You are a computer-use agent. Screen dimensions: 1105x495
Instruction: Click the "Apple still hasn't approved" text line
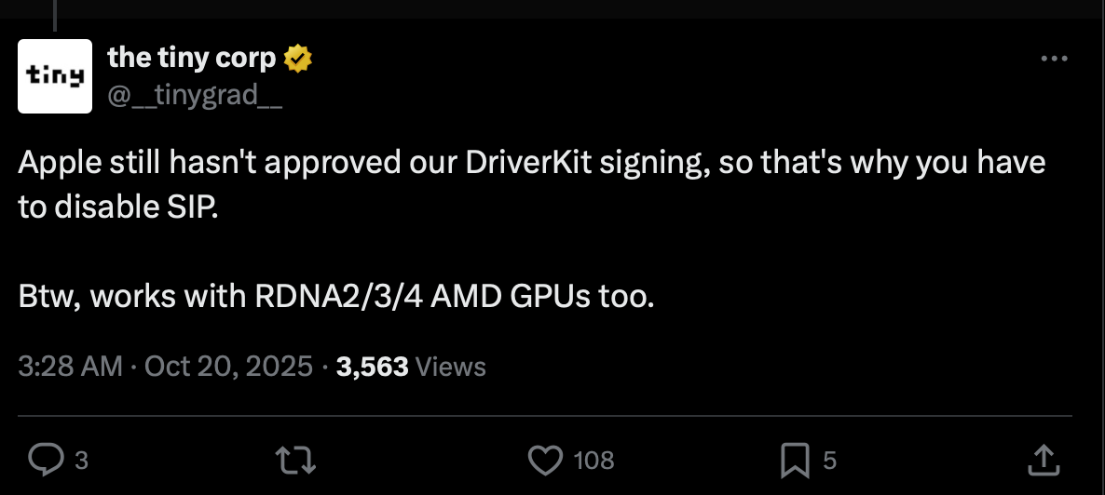click(531, 163)
